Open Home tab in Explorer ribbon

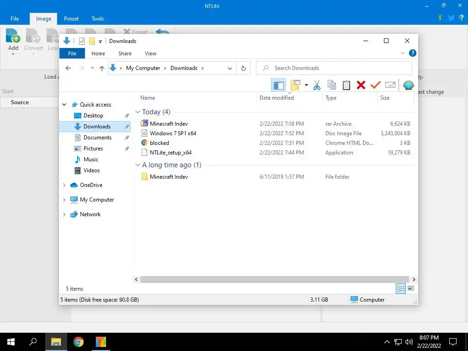(98, 53)
